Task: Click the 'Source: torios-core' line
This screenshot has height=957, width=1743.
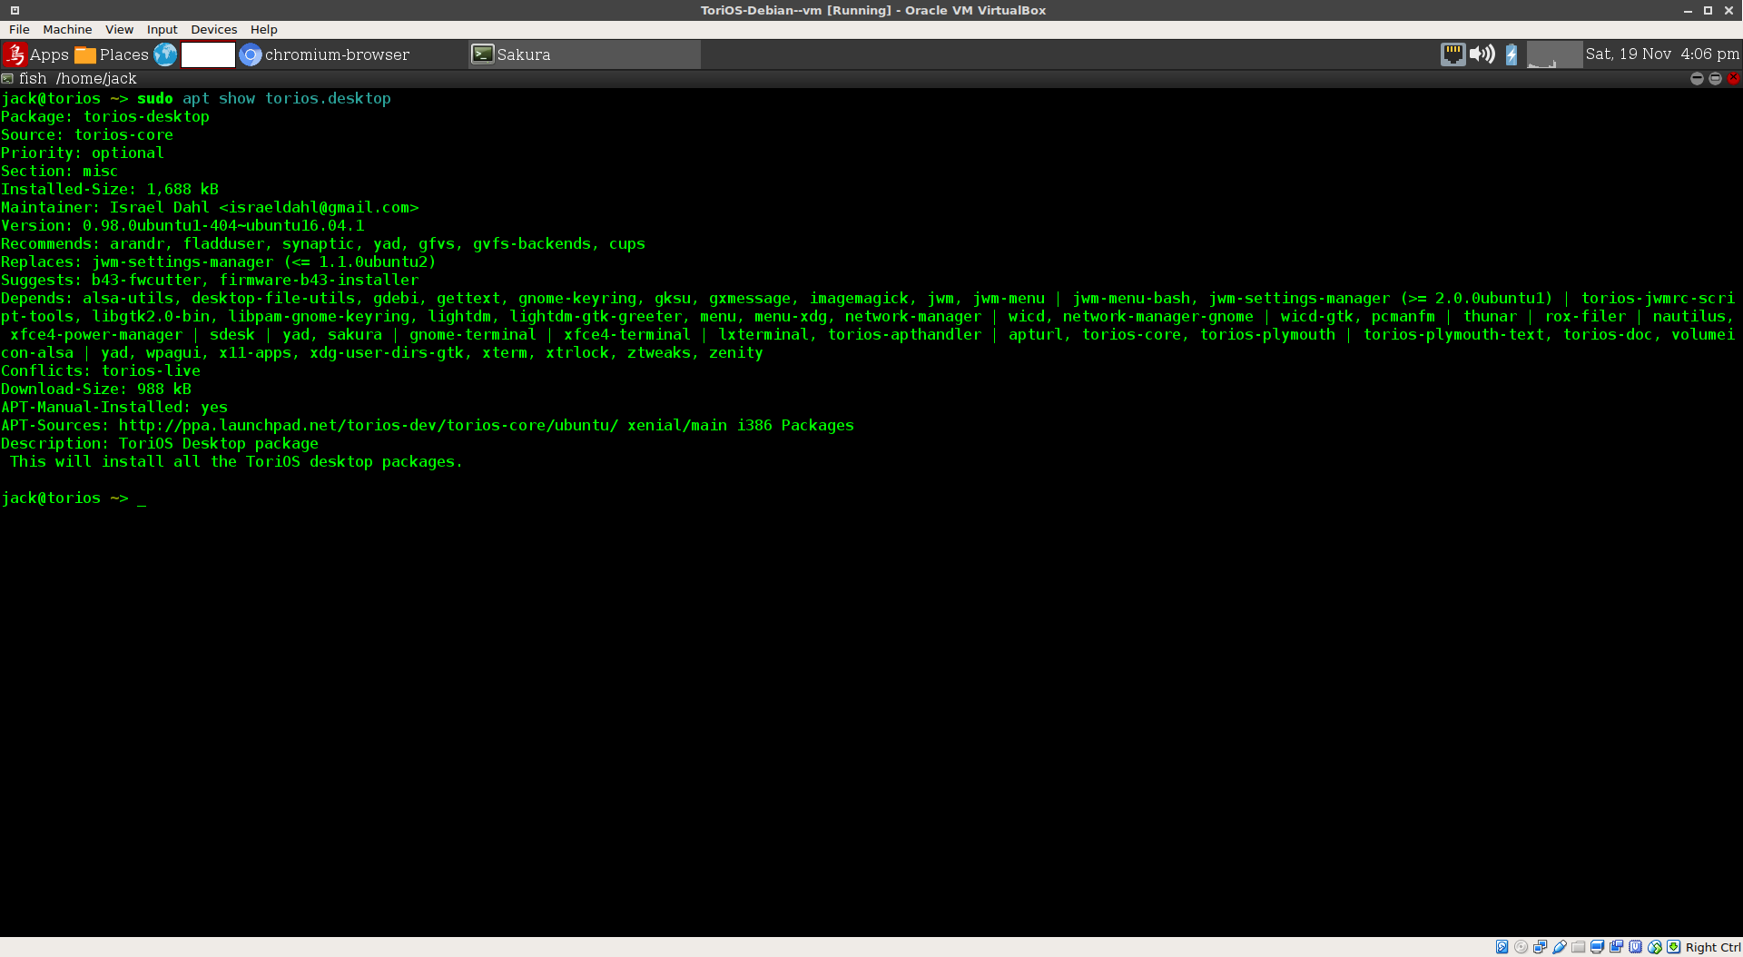Action: click(87, 134)
